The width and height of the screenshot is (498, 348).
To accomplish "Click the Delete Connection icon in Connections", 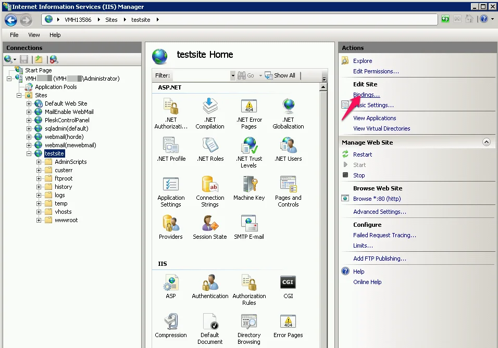I will (54, 59).
